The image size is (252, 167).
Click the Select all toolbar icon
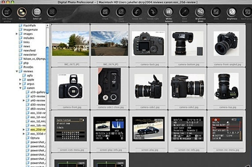click(x=37, y=12)
